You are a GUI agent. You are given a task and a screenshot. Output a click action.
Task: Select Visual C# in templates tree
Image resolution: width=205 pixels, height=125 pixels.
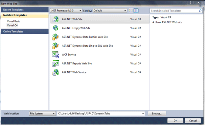[12, 25]
